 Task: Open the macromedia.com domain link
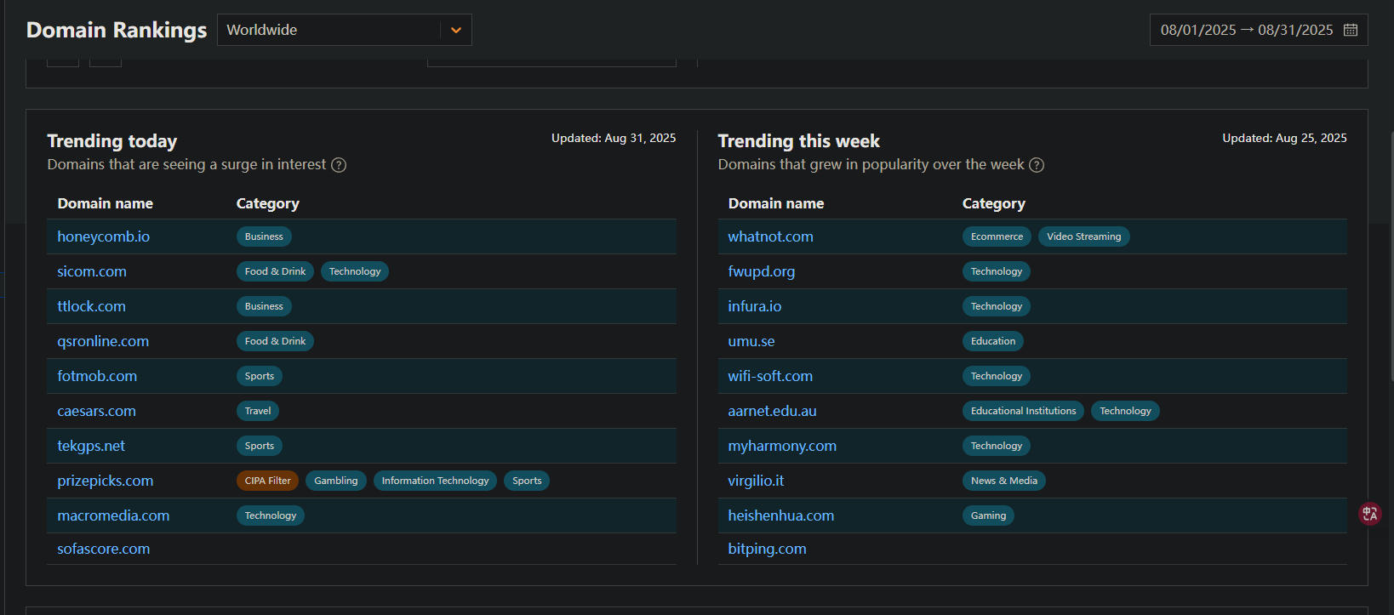(113, 515)
